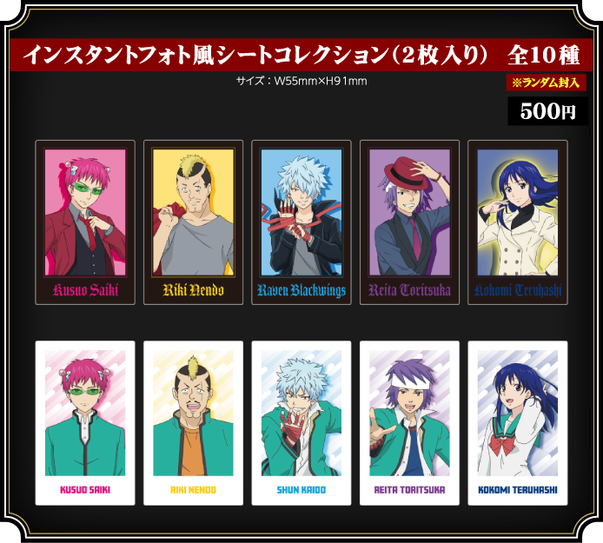This screenshot has width=603, height=543.
Task: Click the KOKOMI TERUHASHI navy name label
Action: click(518, 490)
